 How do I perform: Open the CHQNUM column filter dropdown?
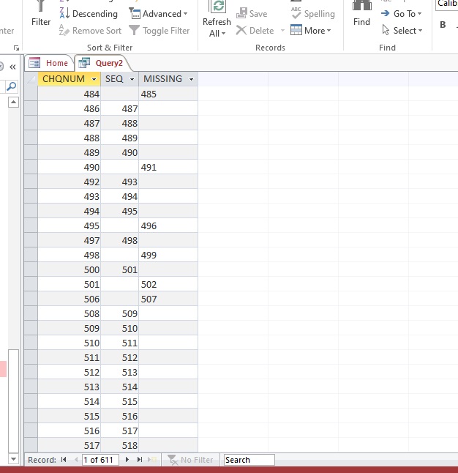tap(94, 79)
